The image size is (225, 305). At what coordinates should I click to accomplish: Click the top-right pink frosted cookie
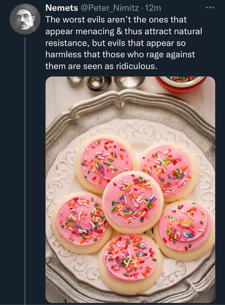pyautogui.click(x=168, y=171)
